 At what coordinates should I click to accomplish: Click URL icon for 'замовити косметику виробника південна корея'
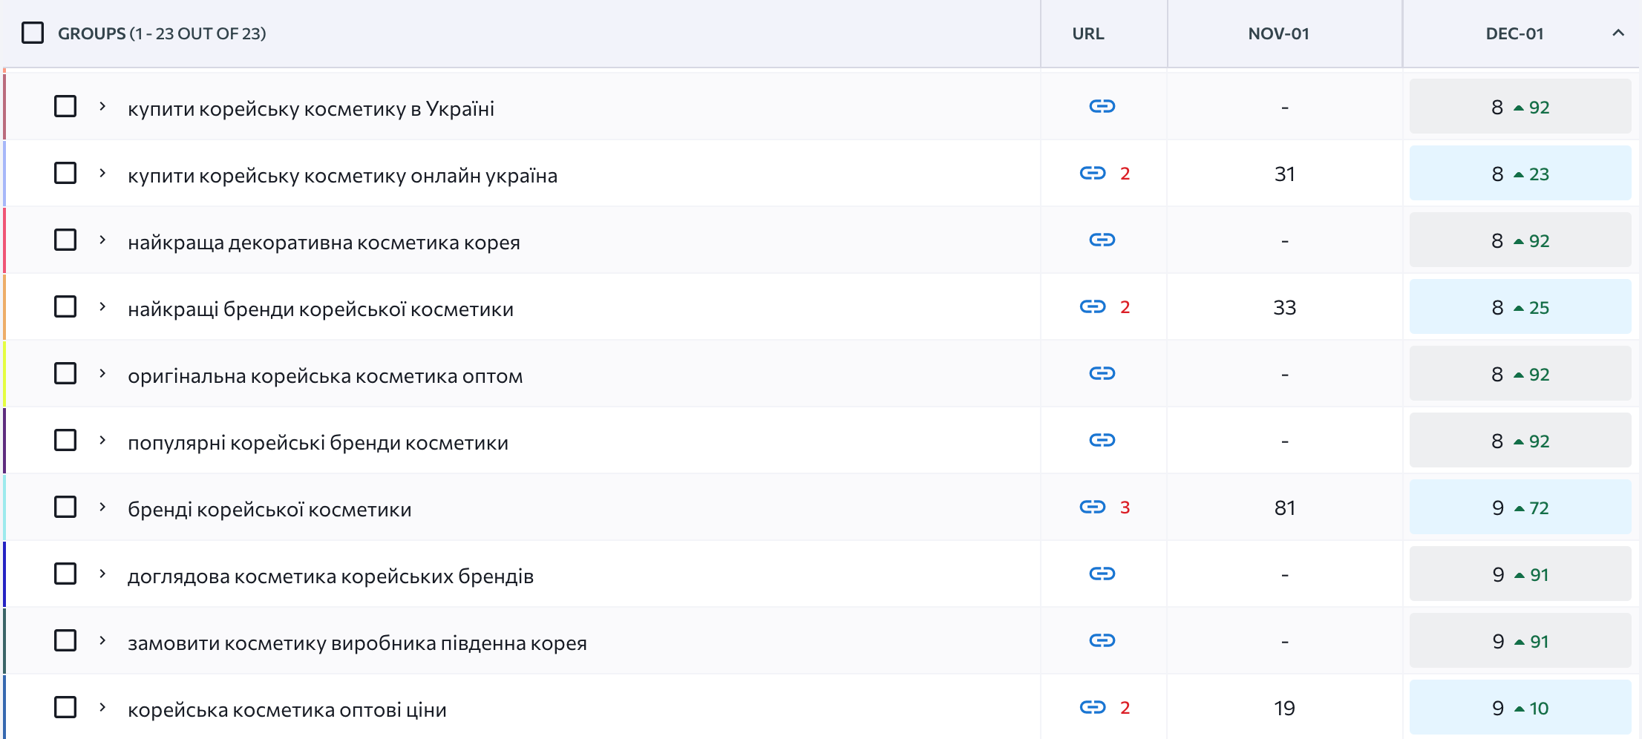pos(1103,640)
